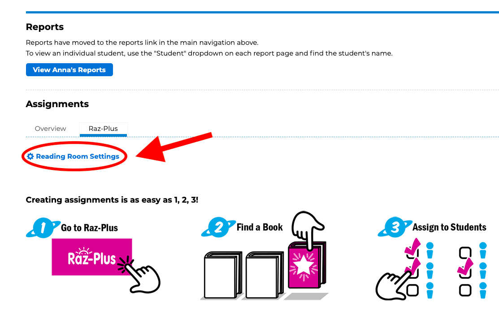The height and width of the screenshot is (312, 499).
Task: Click the pointing hand above pink book
Action: click(x=308, y=230)
